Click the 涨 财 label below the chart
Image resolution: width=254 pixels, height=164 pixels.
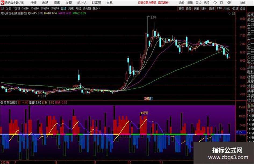pos(148,99)
